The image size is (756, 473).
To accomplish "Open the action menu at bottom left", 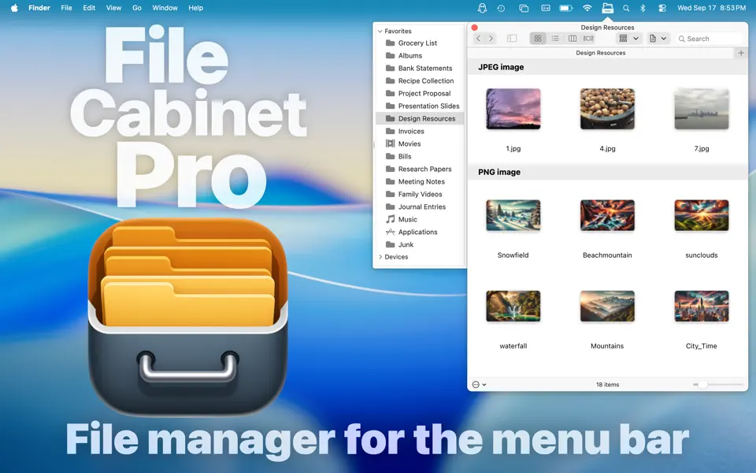I will [477, 384].
